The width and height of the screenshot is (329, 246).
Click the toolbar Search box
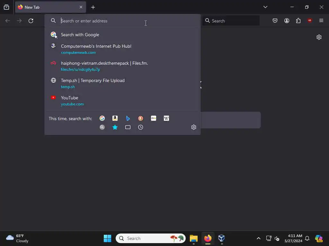[x=231, y=21]
